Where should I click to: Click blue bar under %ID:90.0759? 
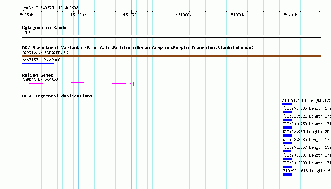click(x=287, y=128)
